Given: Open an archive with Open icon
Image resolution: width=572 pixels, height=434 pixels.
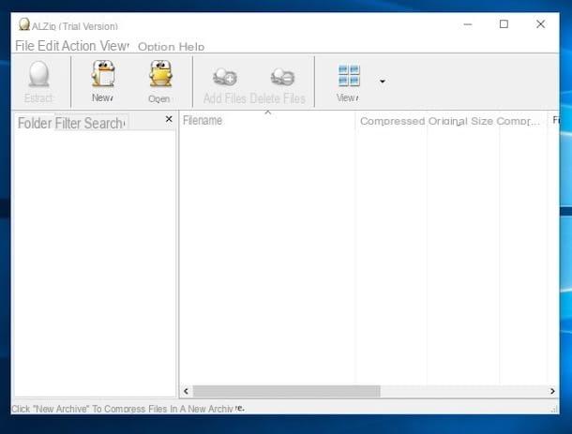Looking at the screenshot, I should 160,74.
